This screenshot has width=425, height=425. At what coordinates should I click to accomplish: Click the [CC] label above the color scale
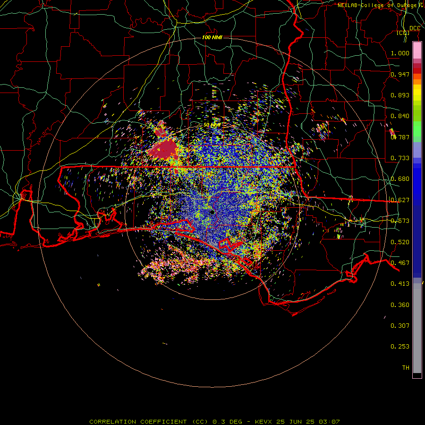click(x=403, y=33)
